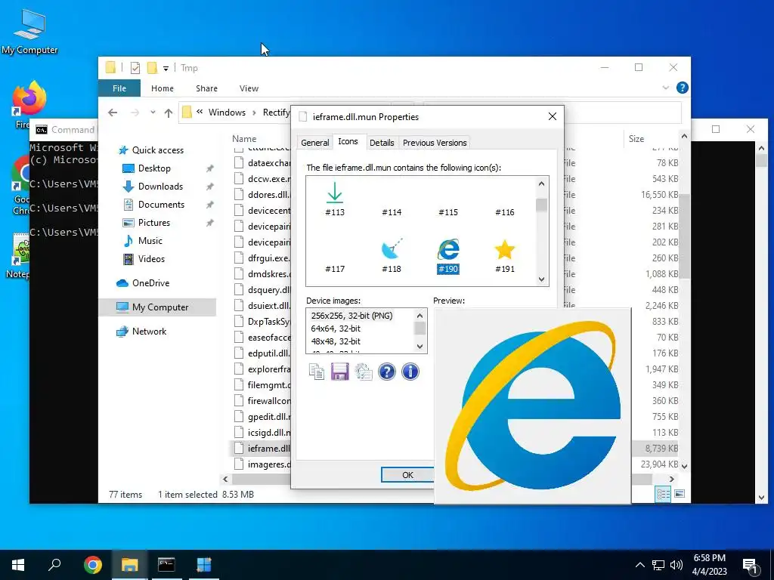Open the Quick Access Toolbar customize dropdown
Image resolution: width=774 pixels, height=580 pixels.
point(166,69)
